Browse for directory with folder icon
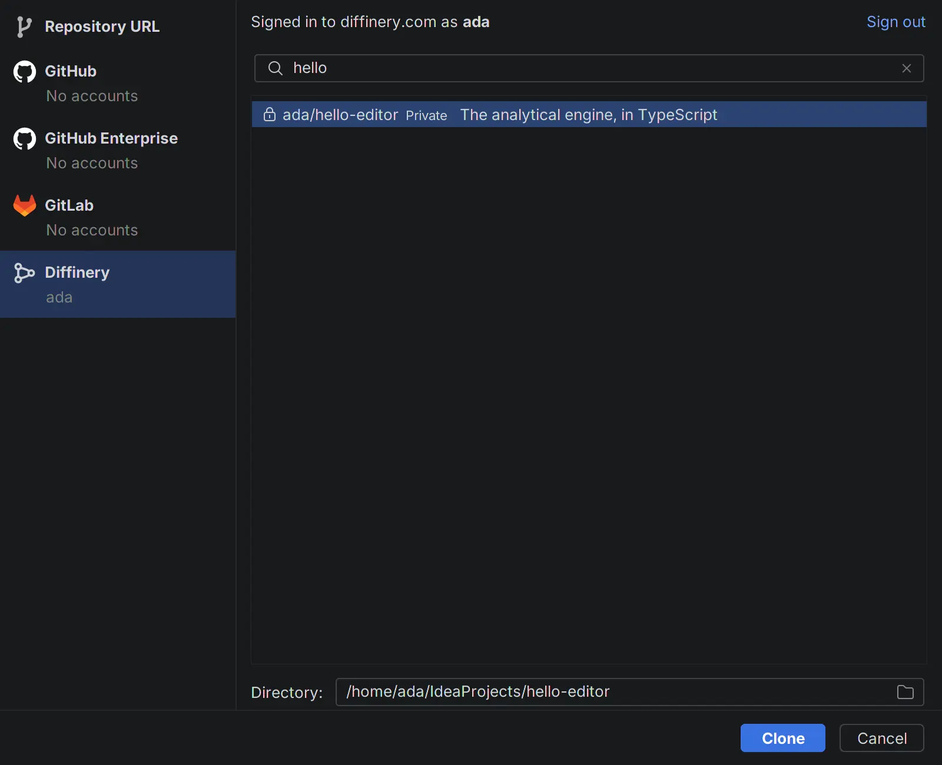 tap(905, 692)
